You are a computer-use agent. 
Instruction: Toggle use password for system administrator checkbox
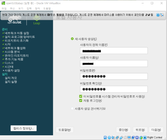coord(81,96)
